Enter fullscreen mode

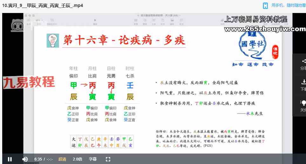[108, 159]
